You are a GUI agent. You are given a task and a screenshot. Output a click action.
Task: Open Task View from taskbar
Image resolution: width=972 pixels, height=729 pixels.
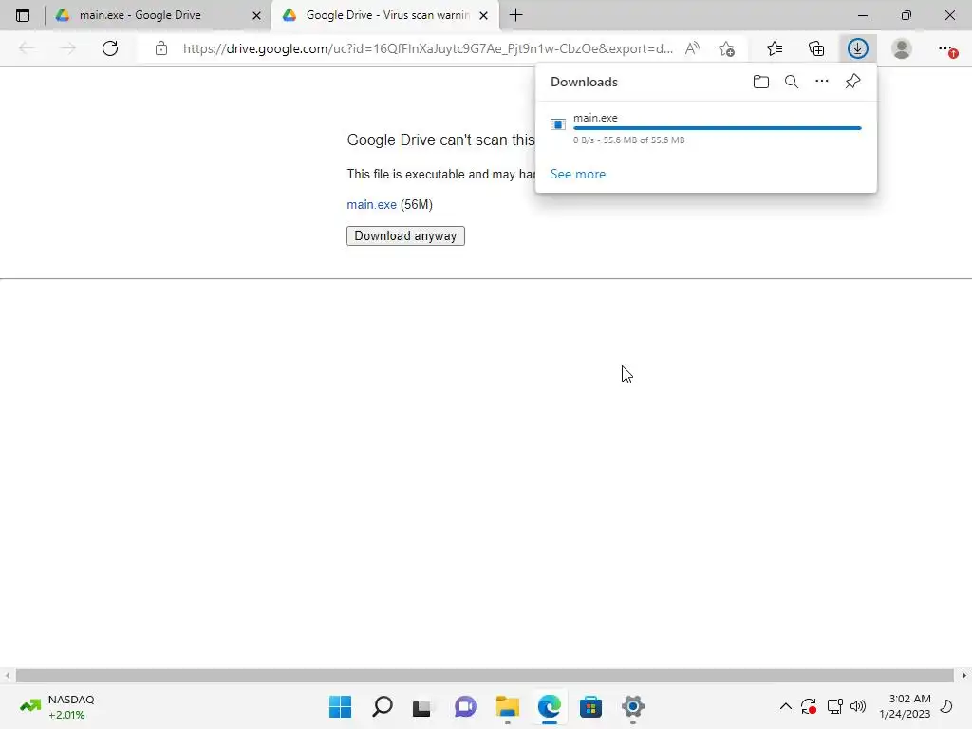click(x=422, y=706)
